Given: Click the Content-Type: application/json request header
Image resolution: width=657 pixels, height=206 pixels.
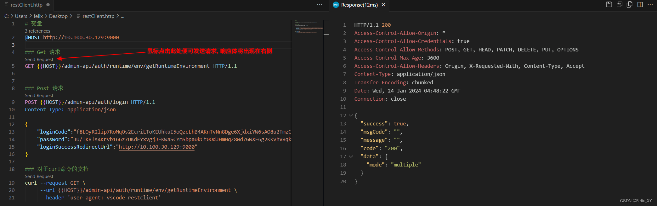Looking at the screenshot, I should [70, 109].
